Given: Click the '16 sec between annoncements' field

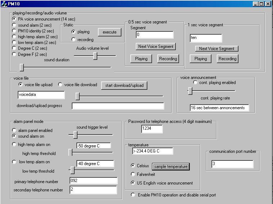Looking at the screenshot, I should [219, 108].
